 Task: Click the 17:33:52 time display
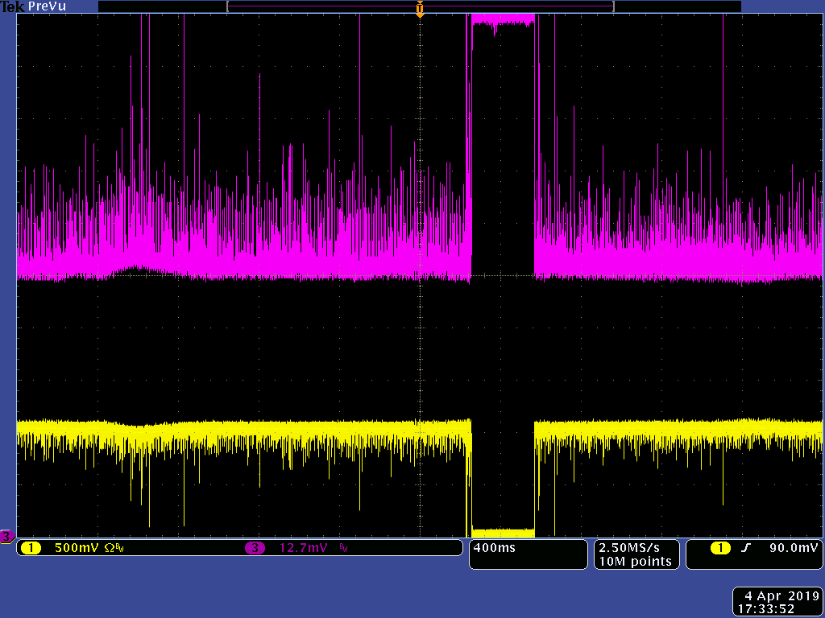click(x=777, y=609)
